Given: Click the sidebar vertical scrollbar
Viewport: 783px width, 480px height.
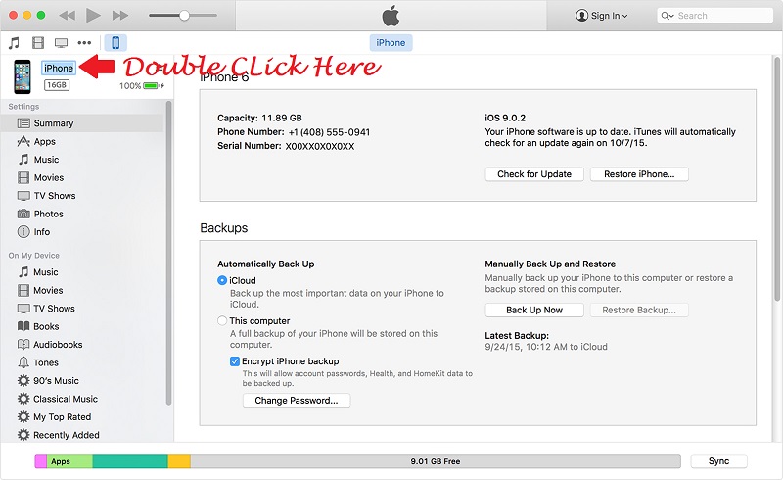Looking at the screenshot, I should [168, 253].
